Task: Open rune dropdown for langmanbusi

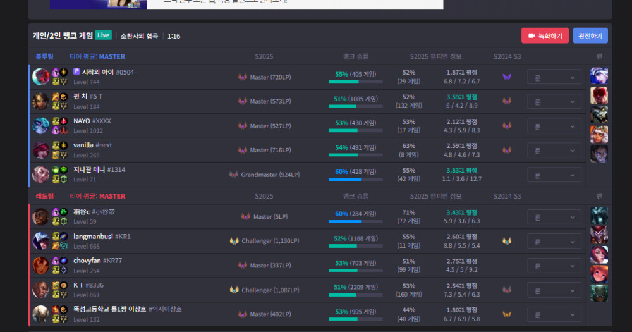Action: point(554,241)
